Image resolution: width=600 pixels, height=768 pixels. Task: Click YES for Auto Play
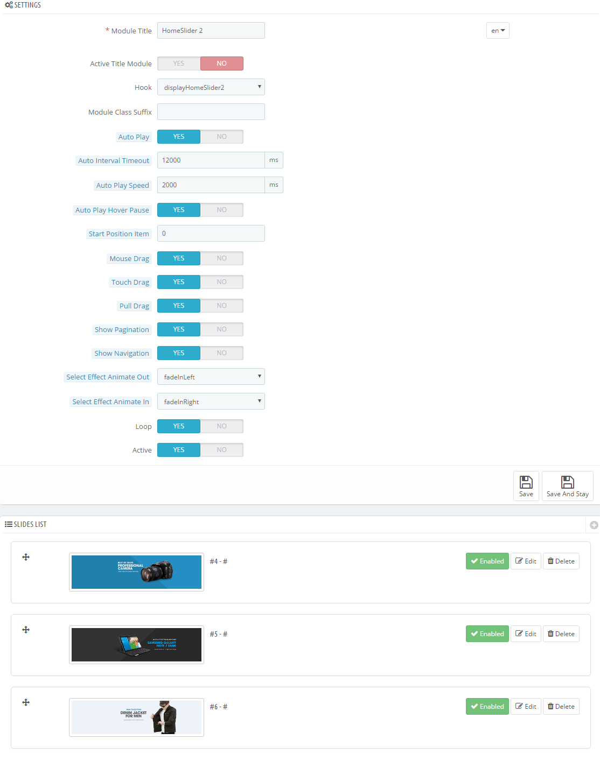tap(179, 137)
